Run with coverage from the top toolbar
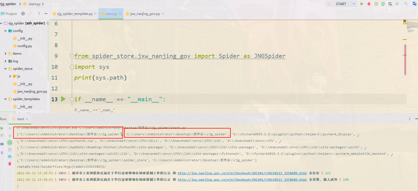Image resolution: width=418 pixels, height=191 pixels. (376, 4)
